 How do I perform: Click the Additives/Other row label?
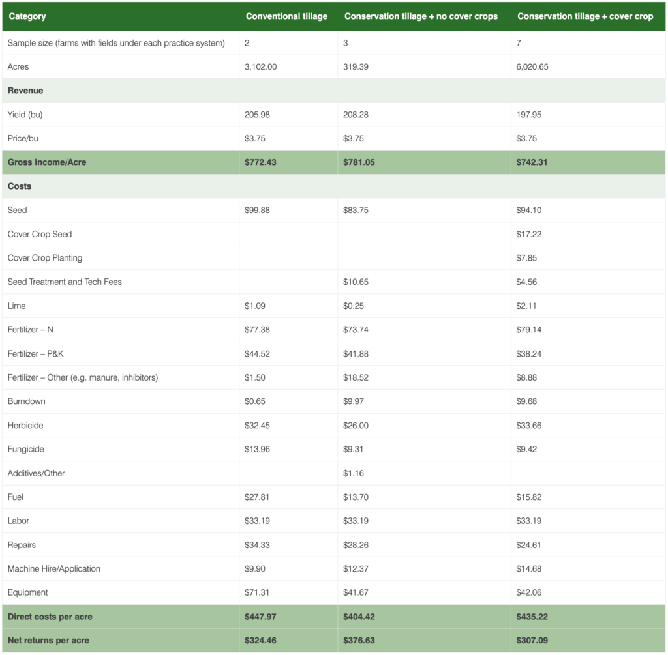click(37, 473)
